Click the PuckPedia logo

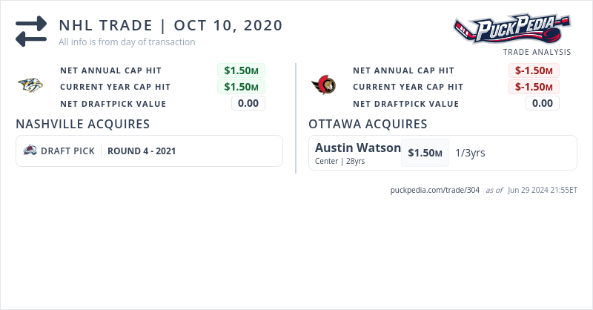[511, 30]
